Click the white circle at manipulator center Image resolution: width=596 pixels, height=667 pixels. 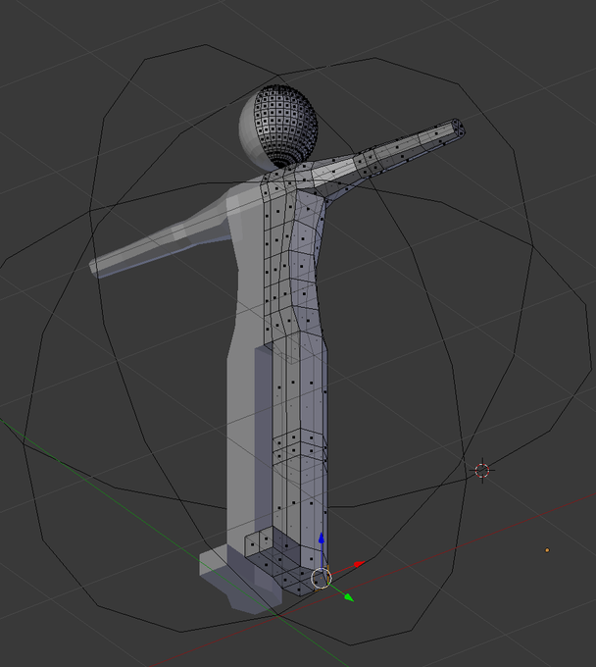click(x=321, y=579)
